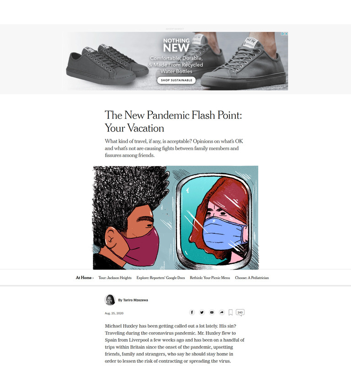
Task: Go to Rethink: Your Picnic Menu
Action: [210, 278]
